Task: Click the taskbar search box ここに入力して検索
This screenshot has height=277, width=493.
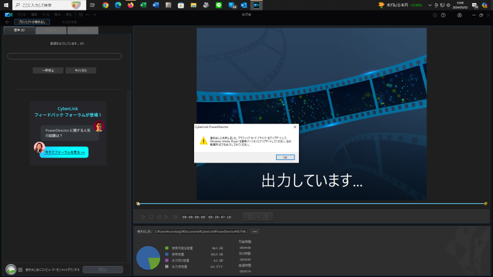Action: 49,5
